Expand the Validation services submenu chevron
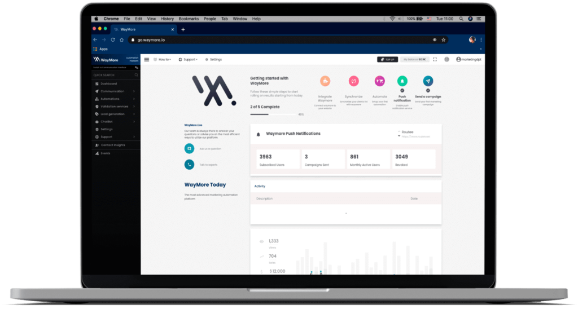 (x=134, y=107)
